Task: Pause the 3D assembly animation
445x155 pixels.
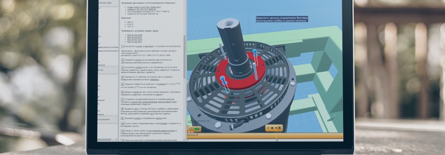Action: [x=272, y=128]
